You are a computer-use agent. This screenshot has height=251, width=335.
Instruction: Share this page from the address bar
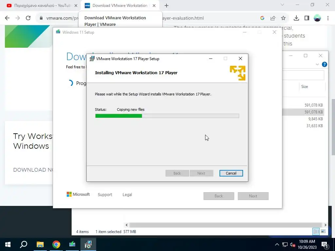[273, 18]
